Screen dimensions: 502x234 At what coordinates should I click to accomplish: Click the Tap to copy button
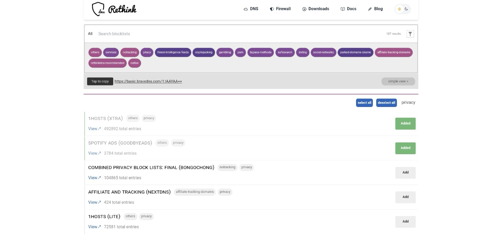click(100, 81)
